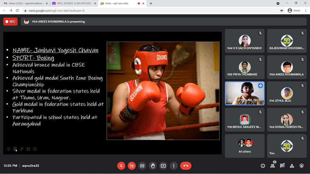
Task: Open chat with everyone panel
Action: (x=282, y=166)
